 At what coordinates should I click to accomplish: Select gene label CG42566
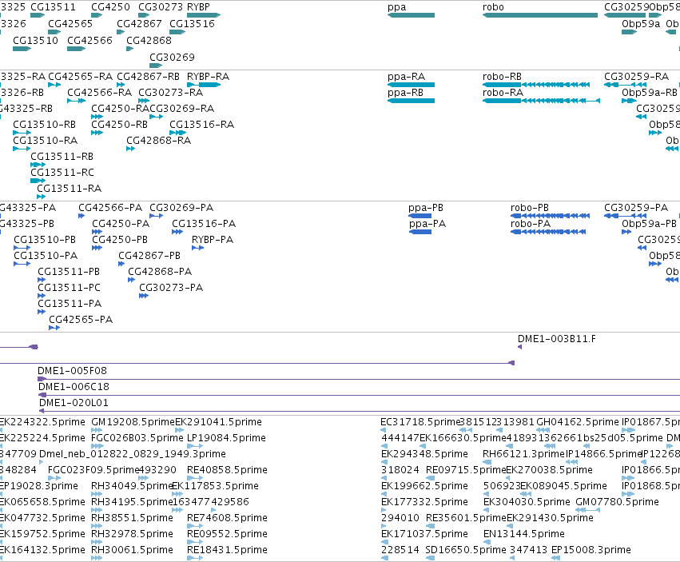[x=89, y=40]
